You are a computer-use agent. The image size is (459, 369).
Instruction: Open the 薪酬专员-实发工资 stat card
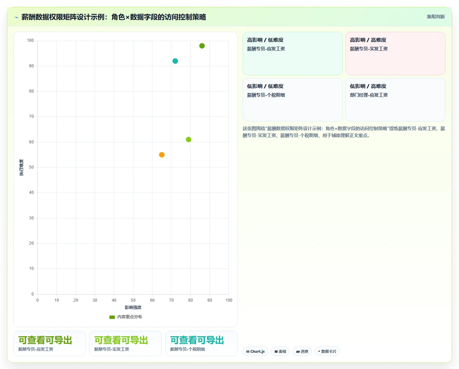pyautogui.click(x=126, y=343)
